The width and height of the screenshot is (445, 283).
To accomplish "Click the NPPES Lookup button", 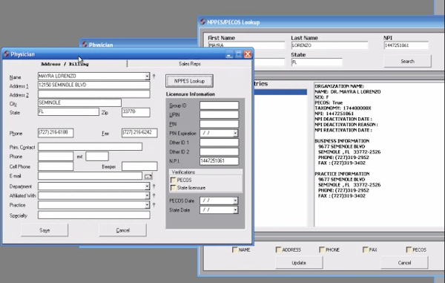I will [x=189, y=81].
